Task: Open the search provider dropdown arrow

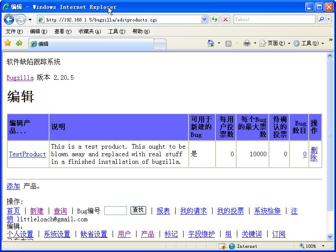Action: [x=329, y=19]
